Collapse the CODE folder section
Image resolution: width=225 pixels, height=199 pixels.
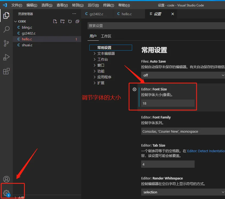click(15, 21)
